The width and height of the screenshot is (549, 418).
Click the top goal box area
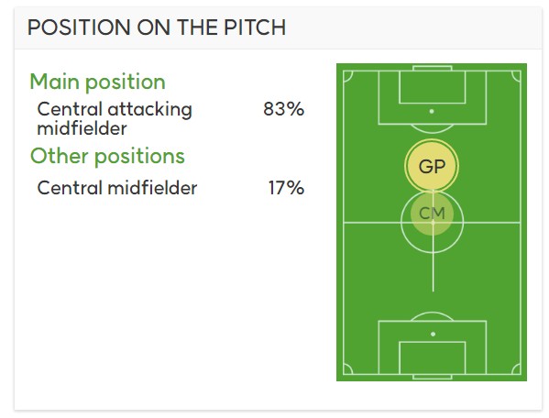[433, 87]
